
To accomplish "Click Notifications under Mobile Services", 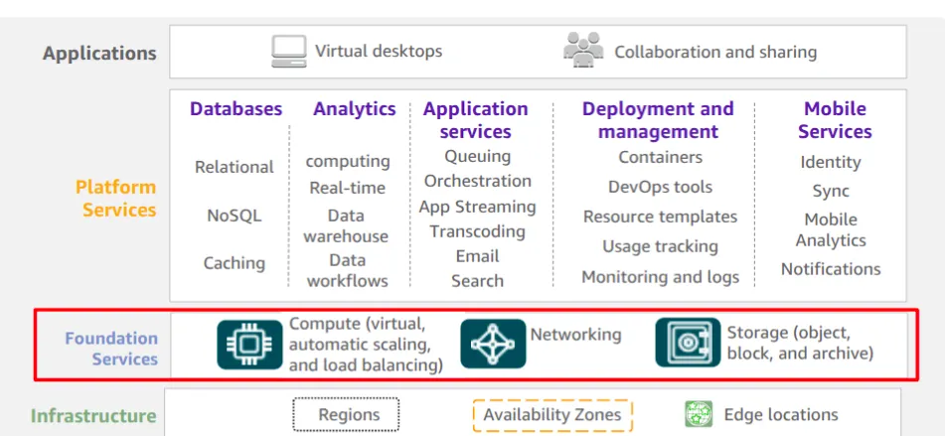I will (x=831, y=269).
